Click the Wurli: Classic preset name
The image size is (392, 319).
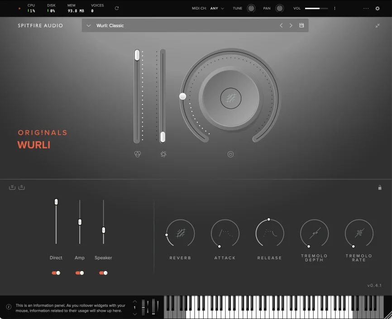pyautogui.click(x=110, y=25)
